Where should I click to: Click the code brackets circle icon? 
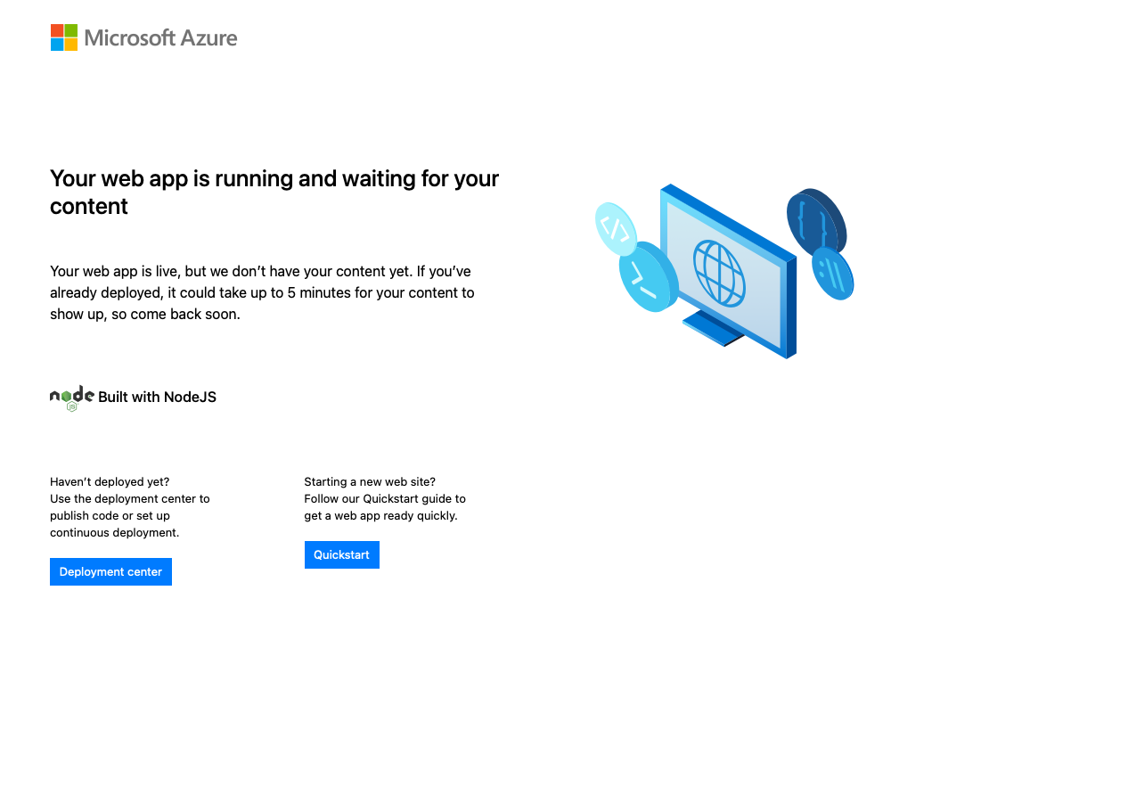(616, 229)
